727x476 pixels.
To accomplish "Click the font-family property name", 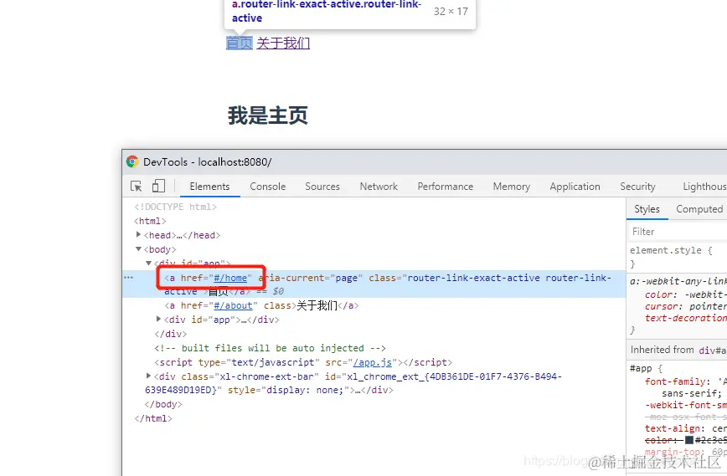I will [676, 381].
